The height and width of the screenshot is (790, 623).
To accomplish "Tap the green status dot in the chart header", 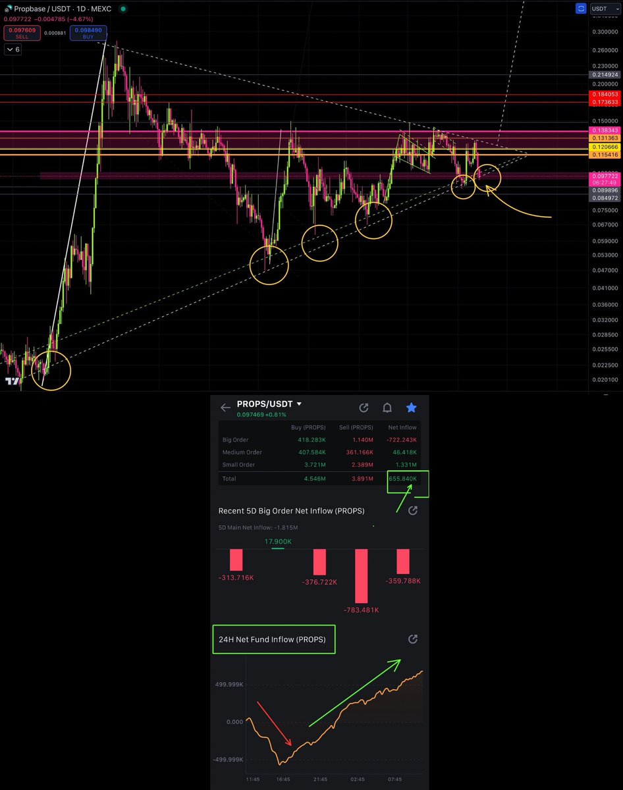I will click(122, 9).
